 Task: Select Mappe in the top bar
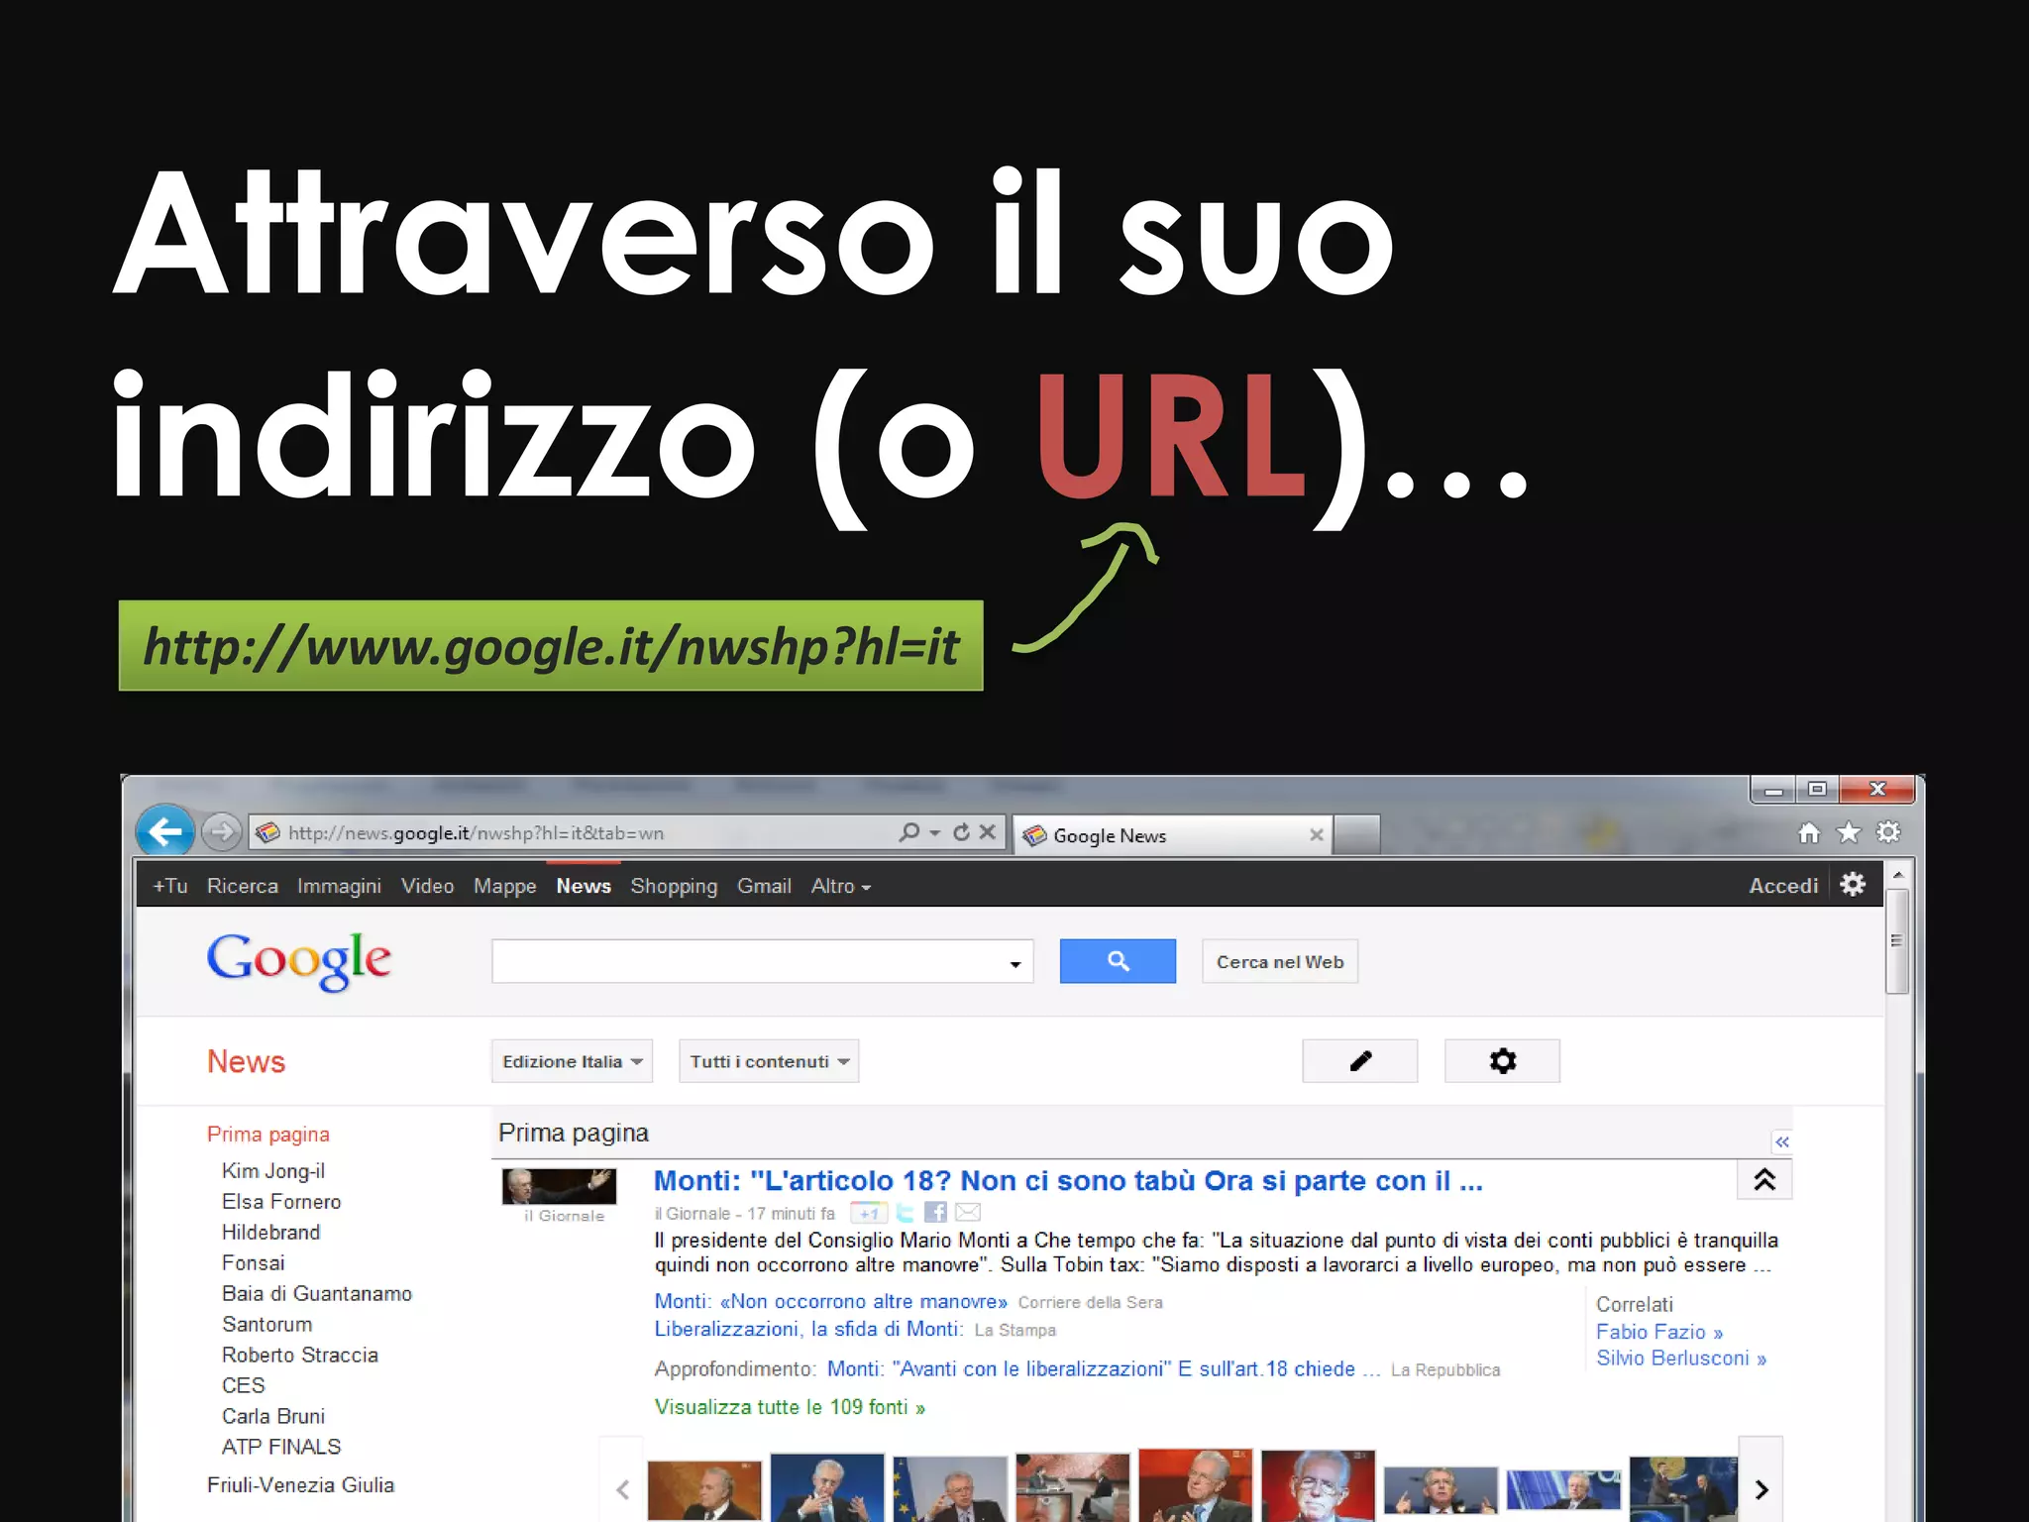pyautogui.click(x=505, y=886)
